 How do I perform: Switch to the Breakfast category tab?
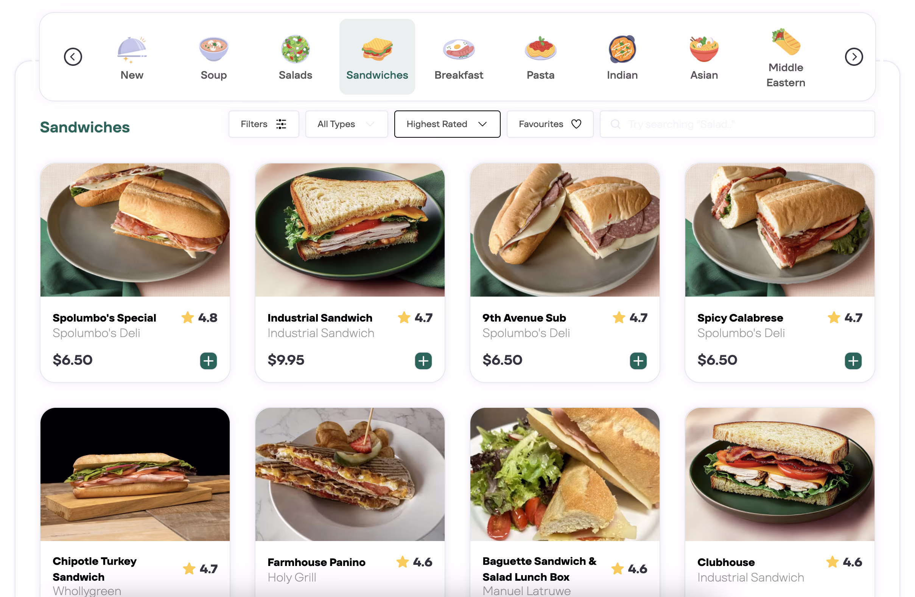point(459,57)
